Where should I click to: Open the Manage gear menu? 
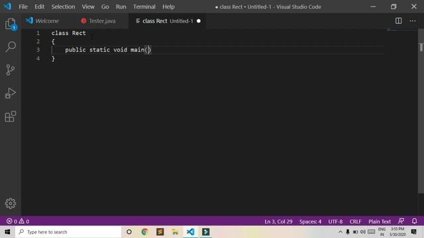pos(11,204)
